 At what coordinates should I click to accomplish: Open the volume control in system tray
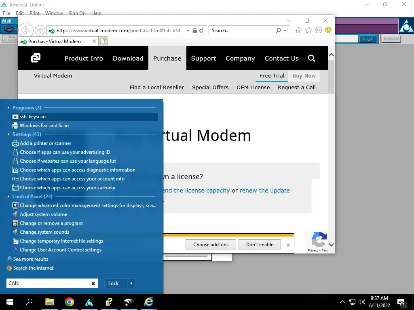tap(362, 302)
